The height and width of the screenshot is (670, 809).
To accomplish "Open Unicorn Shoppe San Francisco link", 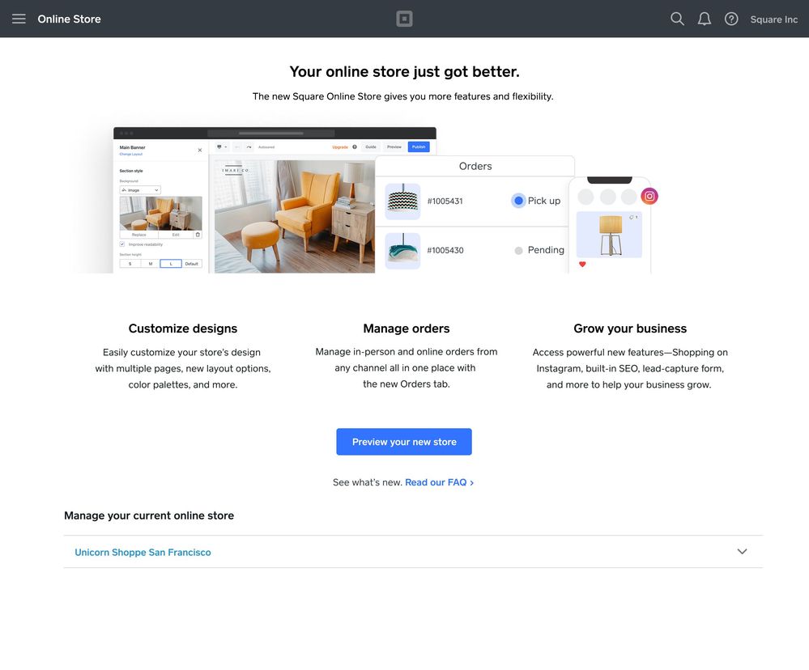I will 143,553.
